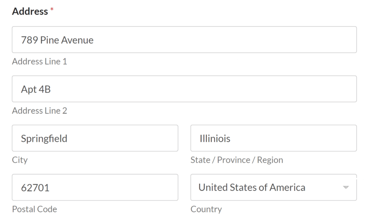Focus the State / Province / Region field

pyautogui.click(x=274, y=138)
